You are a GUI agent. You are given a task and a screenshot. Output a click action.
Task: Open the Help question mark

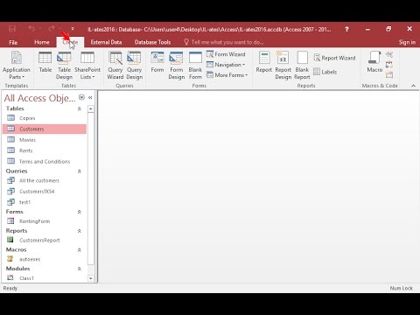[346, 29]
